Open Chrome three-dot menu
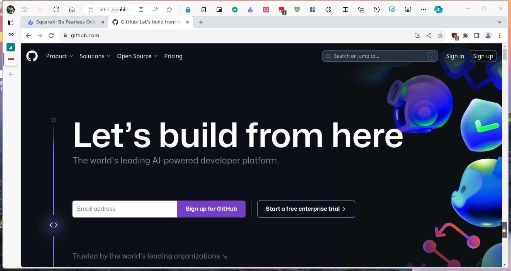 point(500,36)
